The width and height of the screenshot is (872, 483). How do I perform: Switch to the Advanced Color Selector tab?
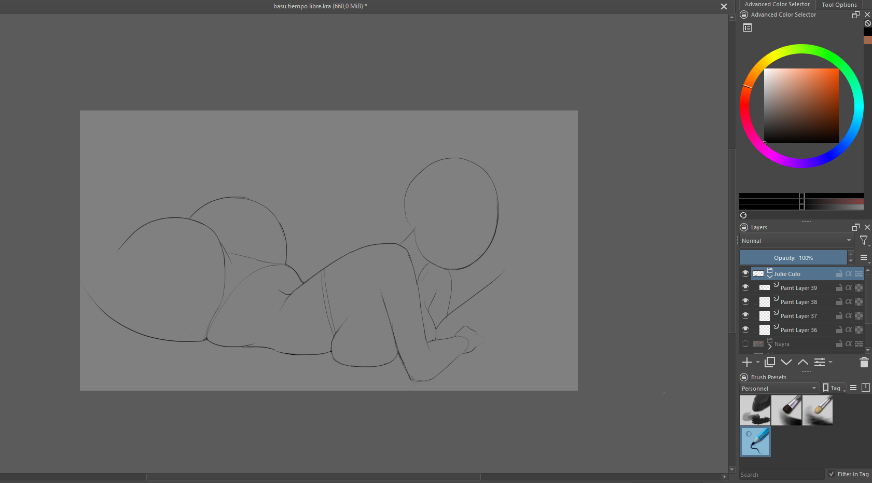coord(777,4)
